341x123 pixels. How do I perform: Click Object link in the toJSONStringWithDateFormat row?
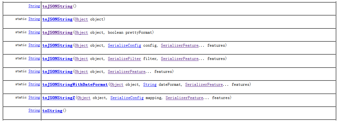point(117,85)
